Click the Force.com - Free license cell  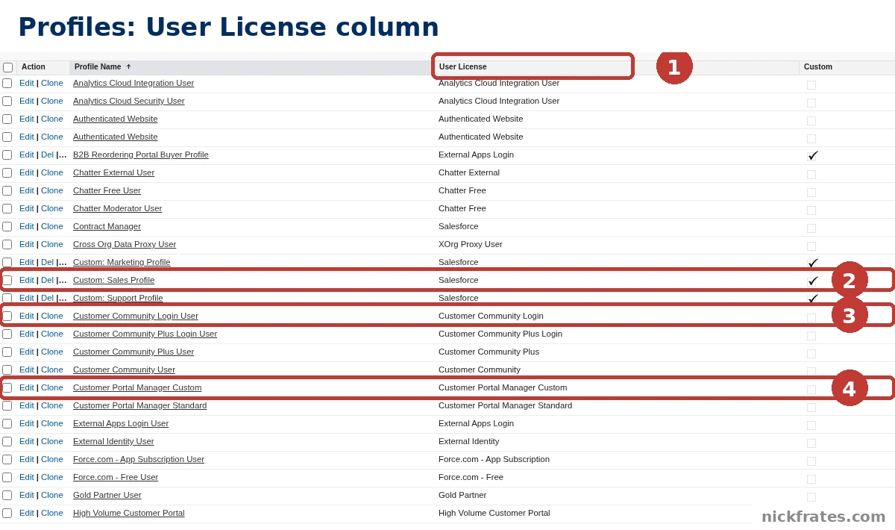coord(471,477)
